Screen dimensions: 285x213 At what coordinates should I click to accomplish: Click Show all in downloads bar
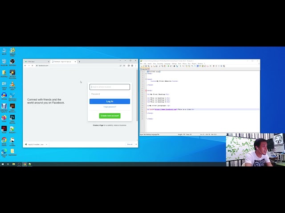130,144
